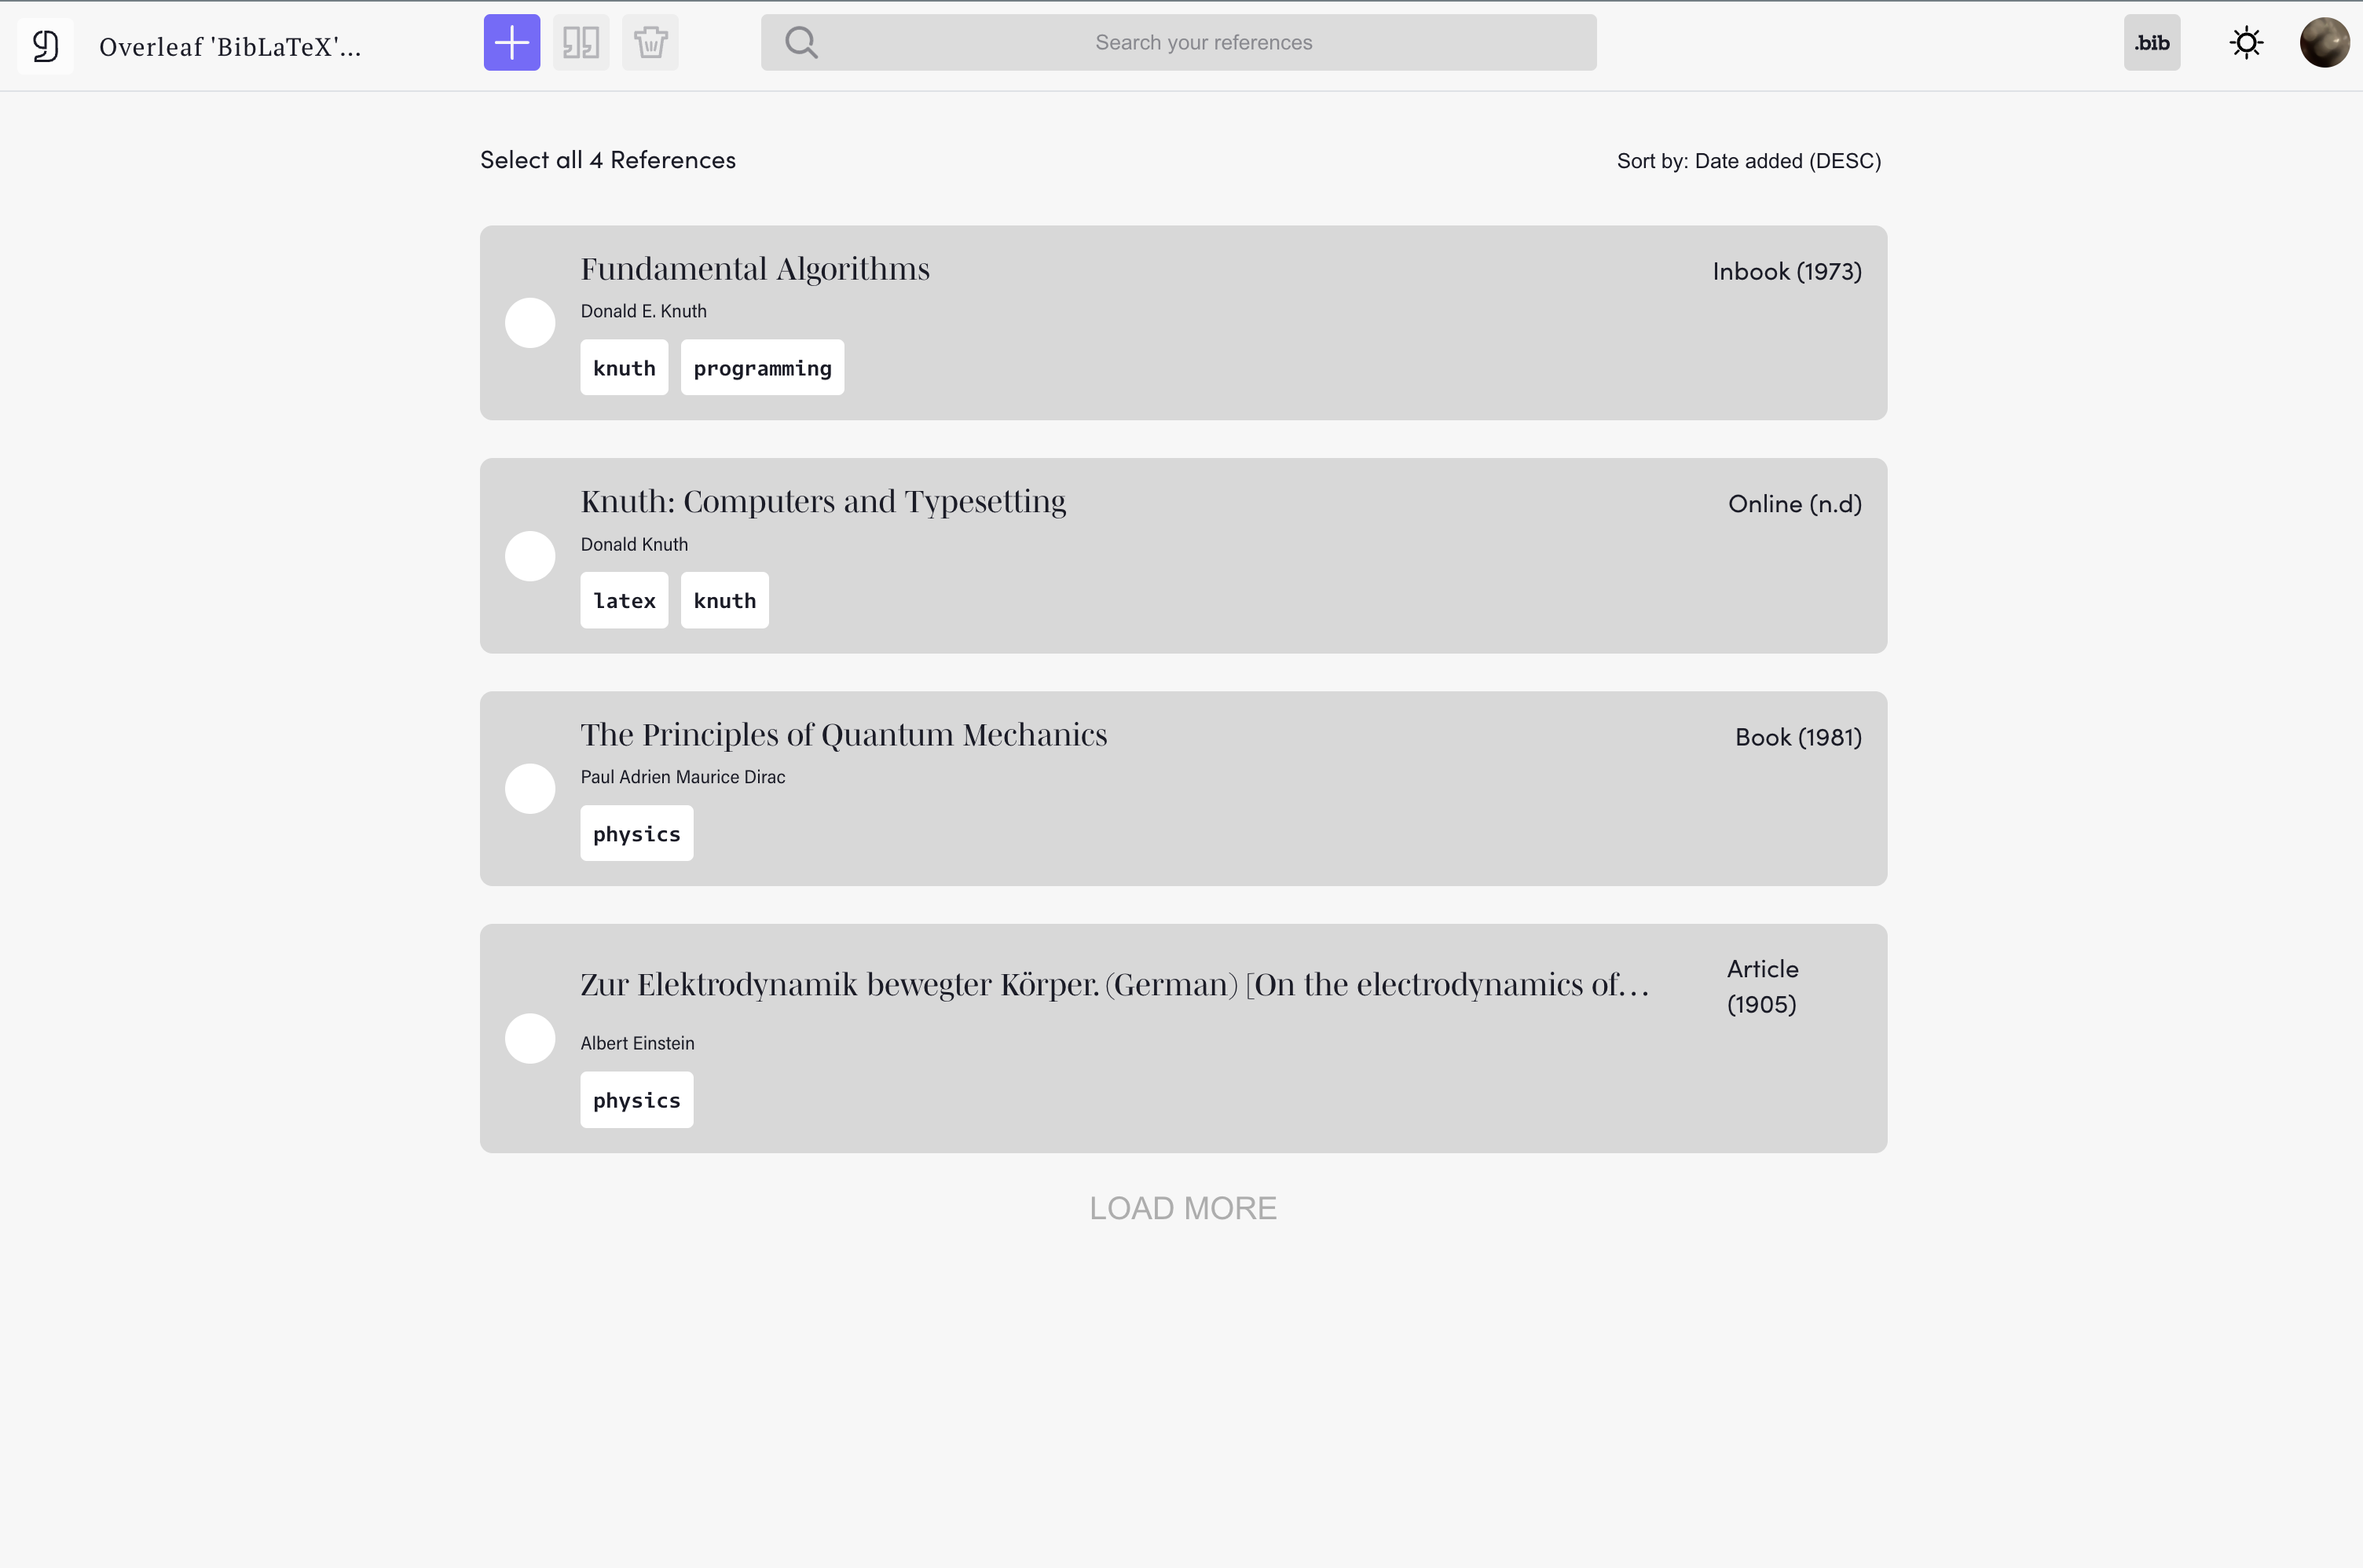Image resolution: width=2363 pixels, height=1568 pixels.
Task: Select the Knuth Computers and Typesetting circle
Action: click(530, 556)
